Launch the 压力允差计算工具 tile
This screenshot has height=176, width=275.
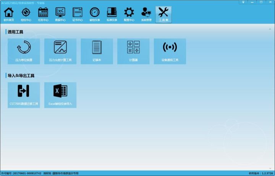click(x=60, y=51)
